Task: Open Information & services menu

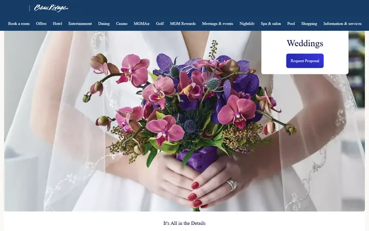Action: tap(342, 24)
